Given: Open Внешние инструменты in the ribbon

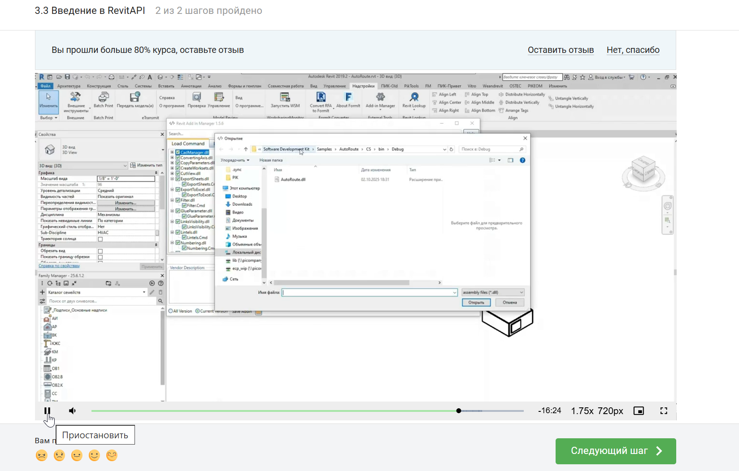Looking at the screenshot, I should pyautogui.click(x=76, y=102).
